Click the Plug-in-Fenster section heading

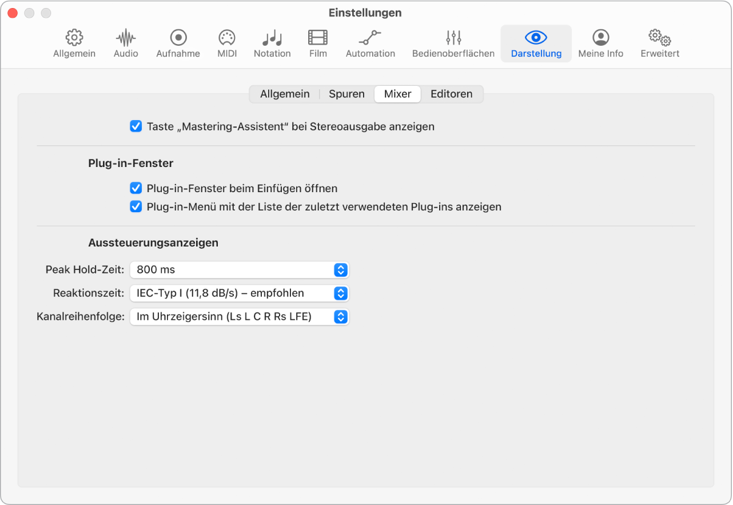(x=131, y=163)
